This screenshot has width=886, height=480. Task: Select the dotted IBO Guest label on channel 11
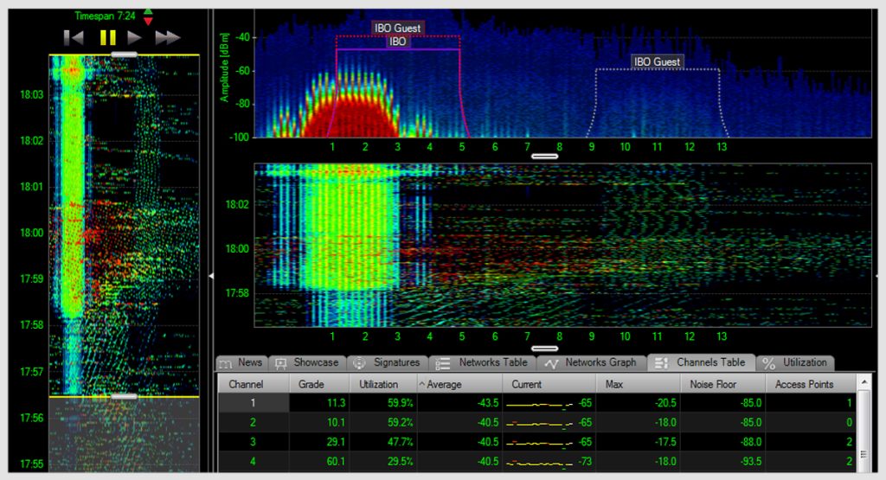(x=657, y=61)
